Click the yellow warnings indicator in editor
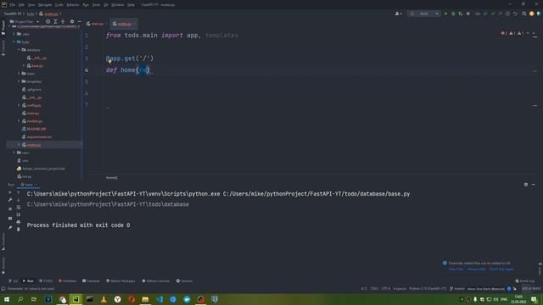The height and width of the screenshot is (305, 543). tap(512, 33)
